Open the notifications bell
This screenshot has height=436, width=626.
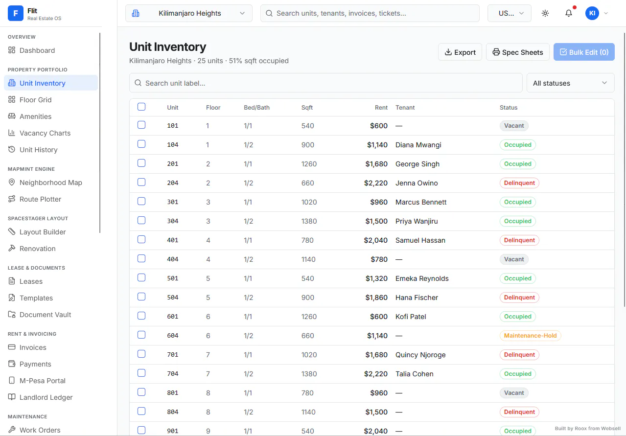pyautogui.click(x=569, y=13)
